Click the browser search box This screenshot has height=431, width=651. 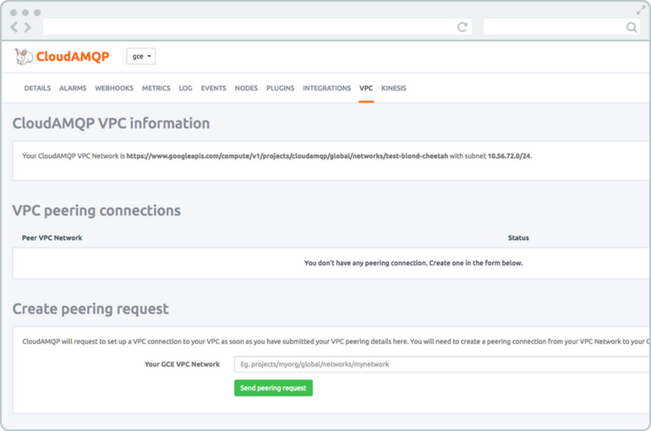tap(562, 27)
